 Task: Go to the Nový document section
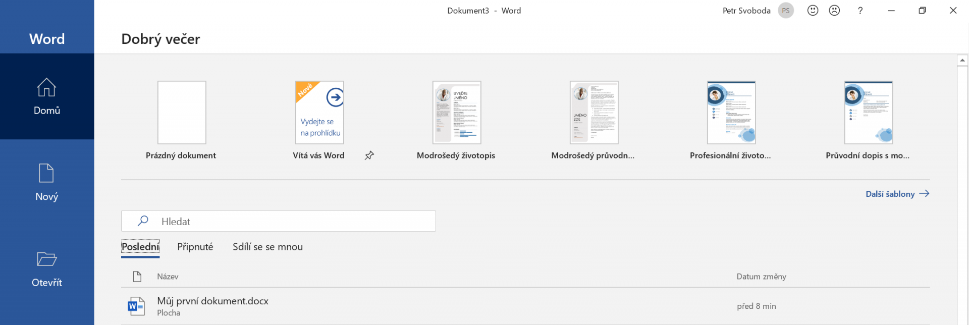click(x=47, y=183)
